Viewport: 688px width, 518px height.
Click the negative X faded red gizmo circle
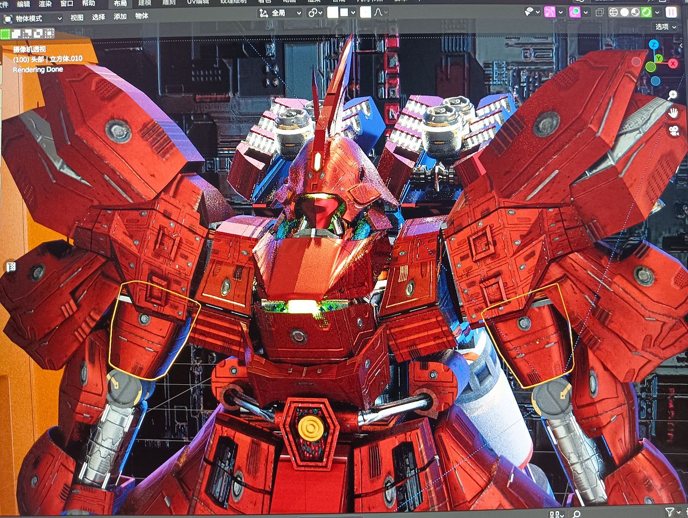pos(636,62)
